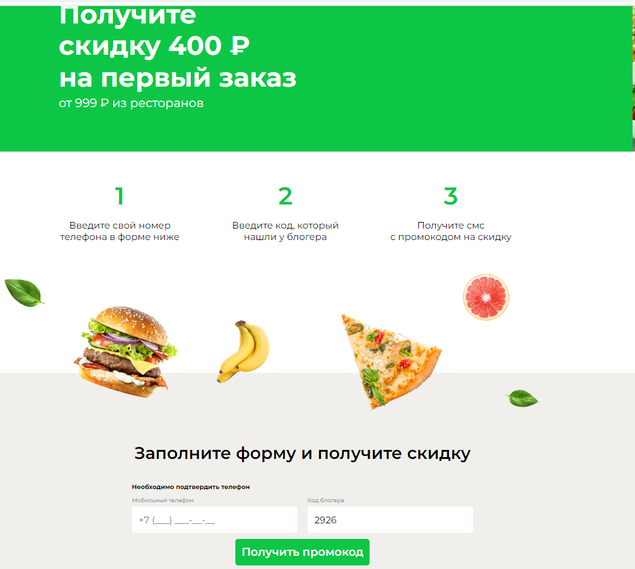The height and width of the screenshot is (569, 635).
Task: Click the green step number 1
Action: click(119, 196)
